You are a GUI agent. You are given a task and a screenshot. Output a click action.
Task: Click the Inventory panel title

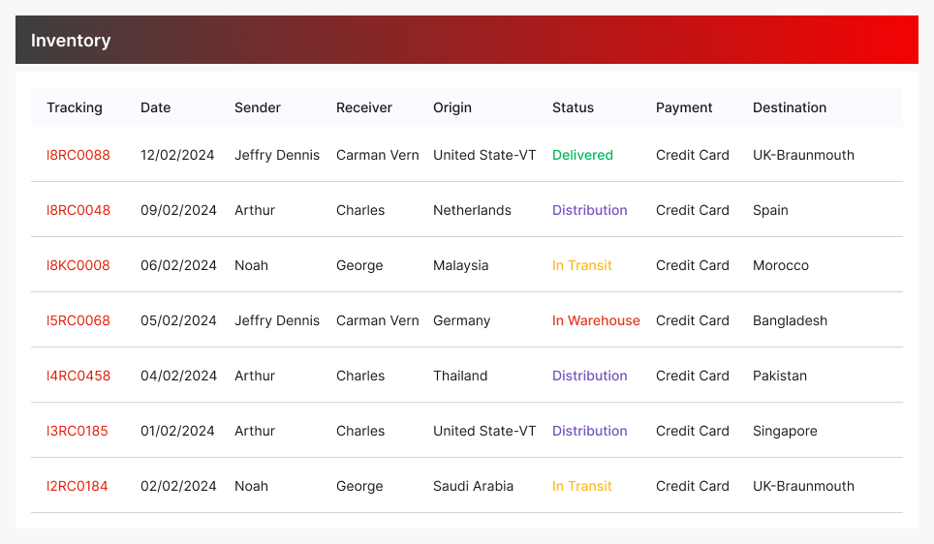(71, 41)
